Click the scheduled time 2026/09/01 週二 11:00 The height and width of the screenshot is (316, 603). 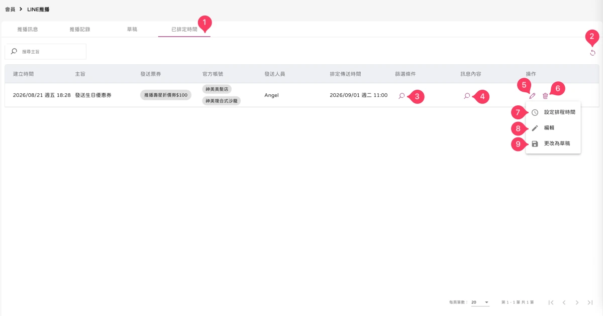tap(359, 95)
